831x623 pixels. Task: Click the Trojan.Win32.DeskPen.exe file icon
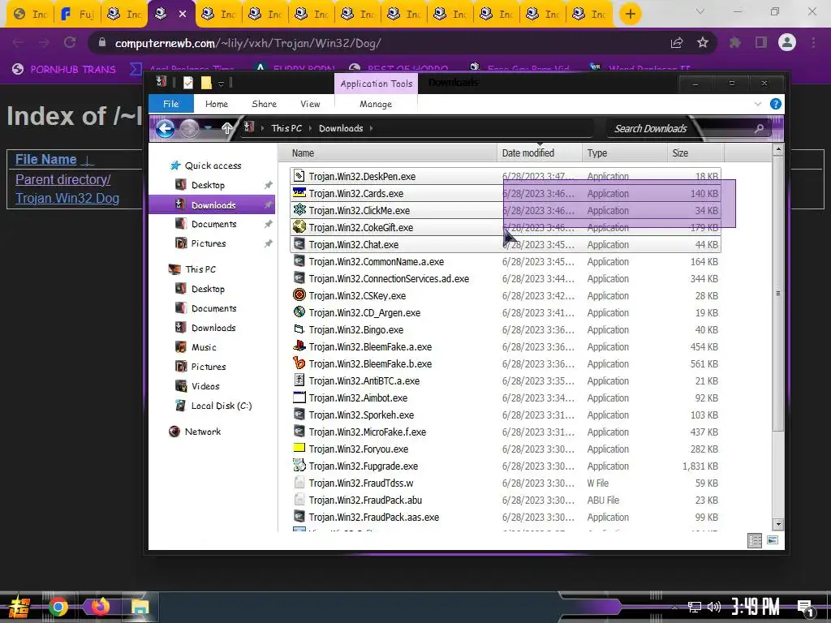pyautogui.click(x=299, y=176)
